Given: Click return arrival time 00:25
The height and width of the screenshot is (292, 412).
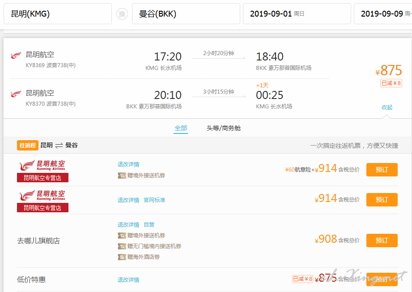Looking at the screenshot, I should [x=270, y=95].
